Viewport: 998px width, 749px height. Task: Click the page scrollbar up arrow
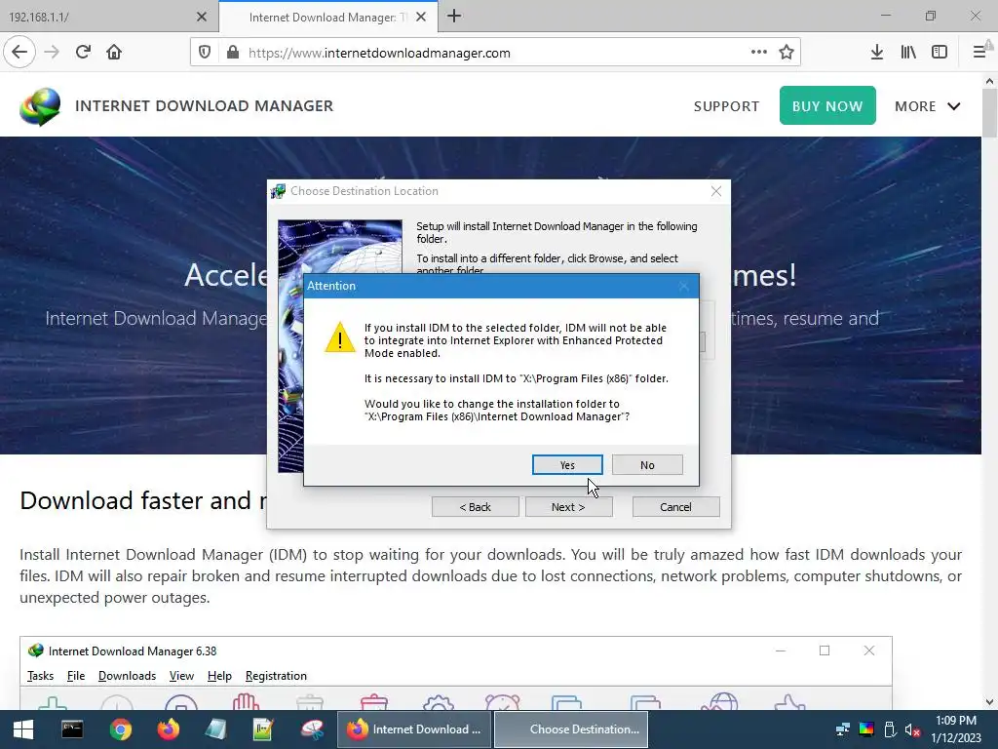pos(990,81)
